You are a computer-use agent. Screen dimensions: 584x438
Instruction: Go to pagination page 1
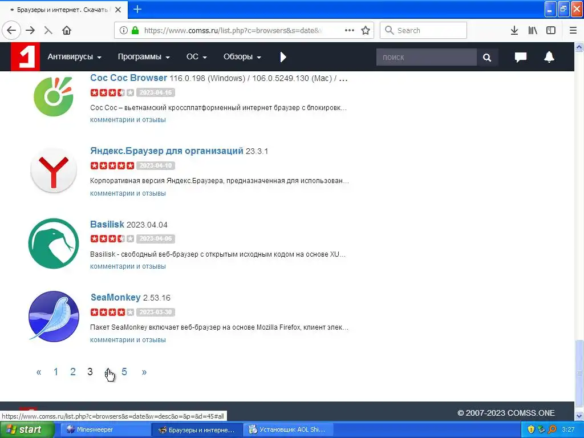coord(55,372)
